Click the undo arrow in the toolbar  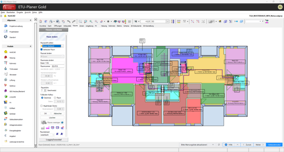point(69,21)
